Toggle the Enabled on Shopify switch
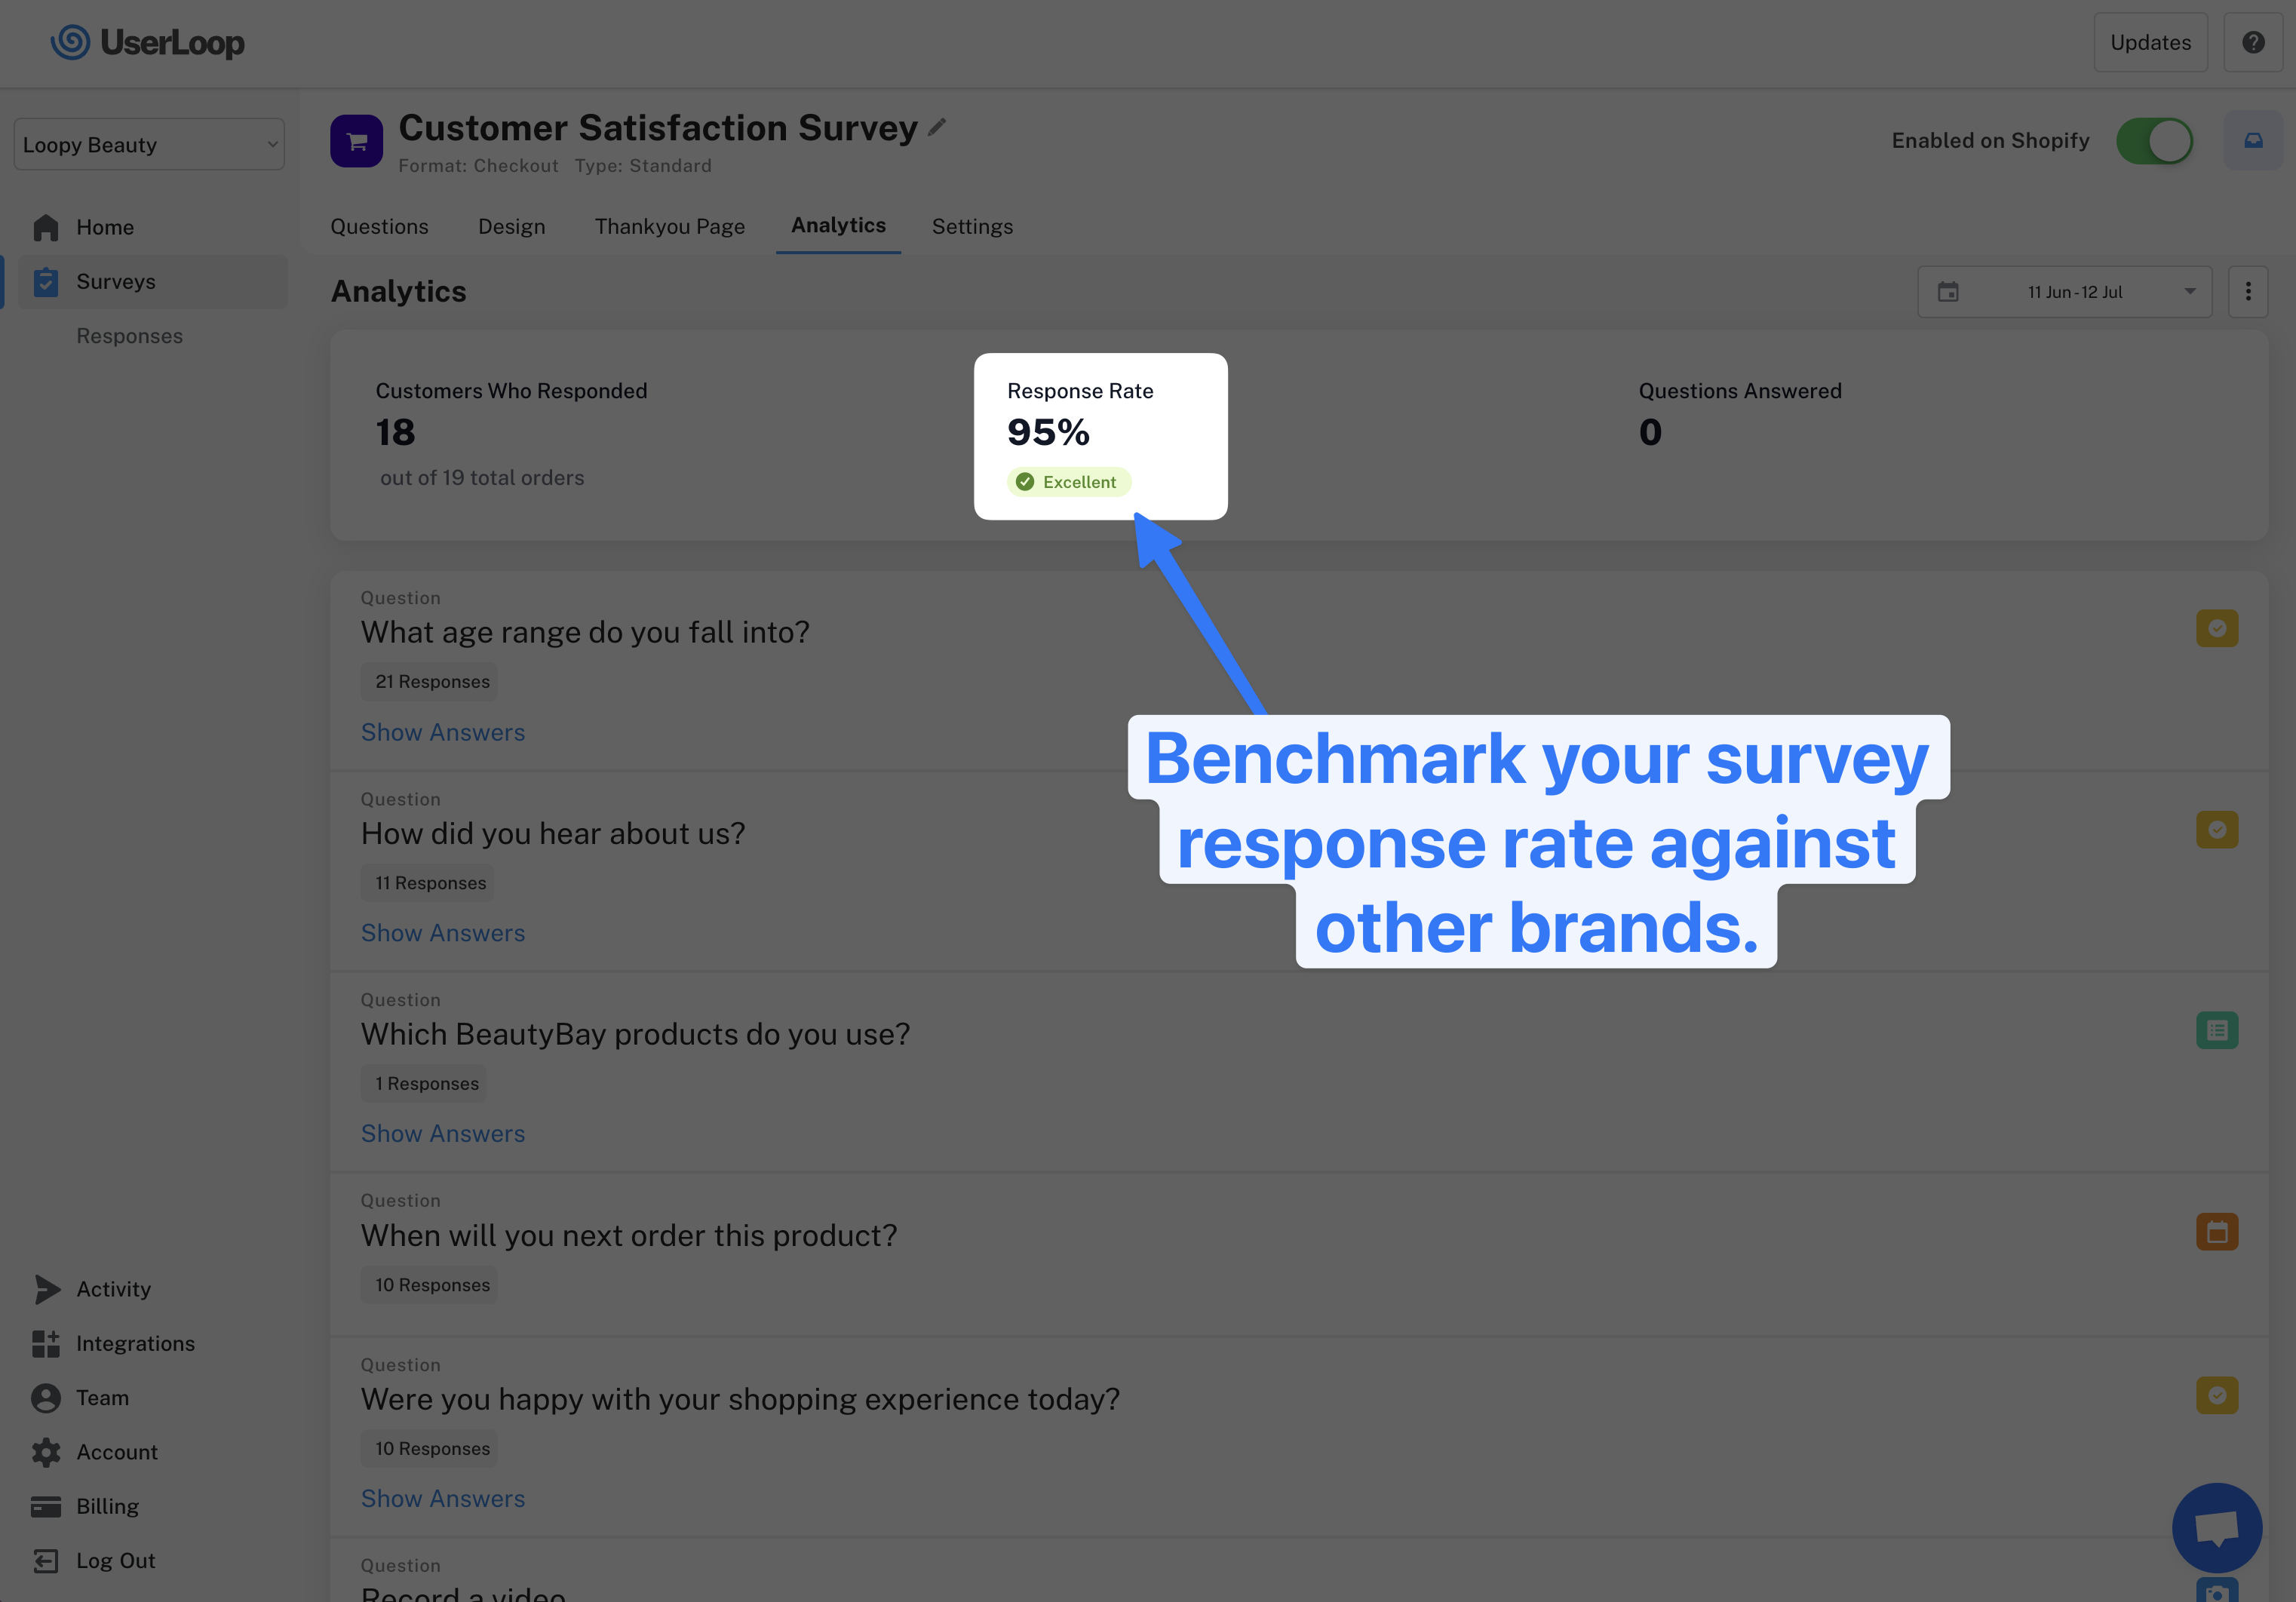This screenshot has height=1602, width=2296. 2155,141
